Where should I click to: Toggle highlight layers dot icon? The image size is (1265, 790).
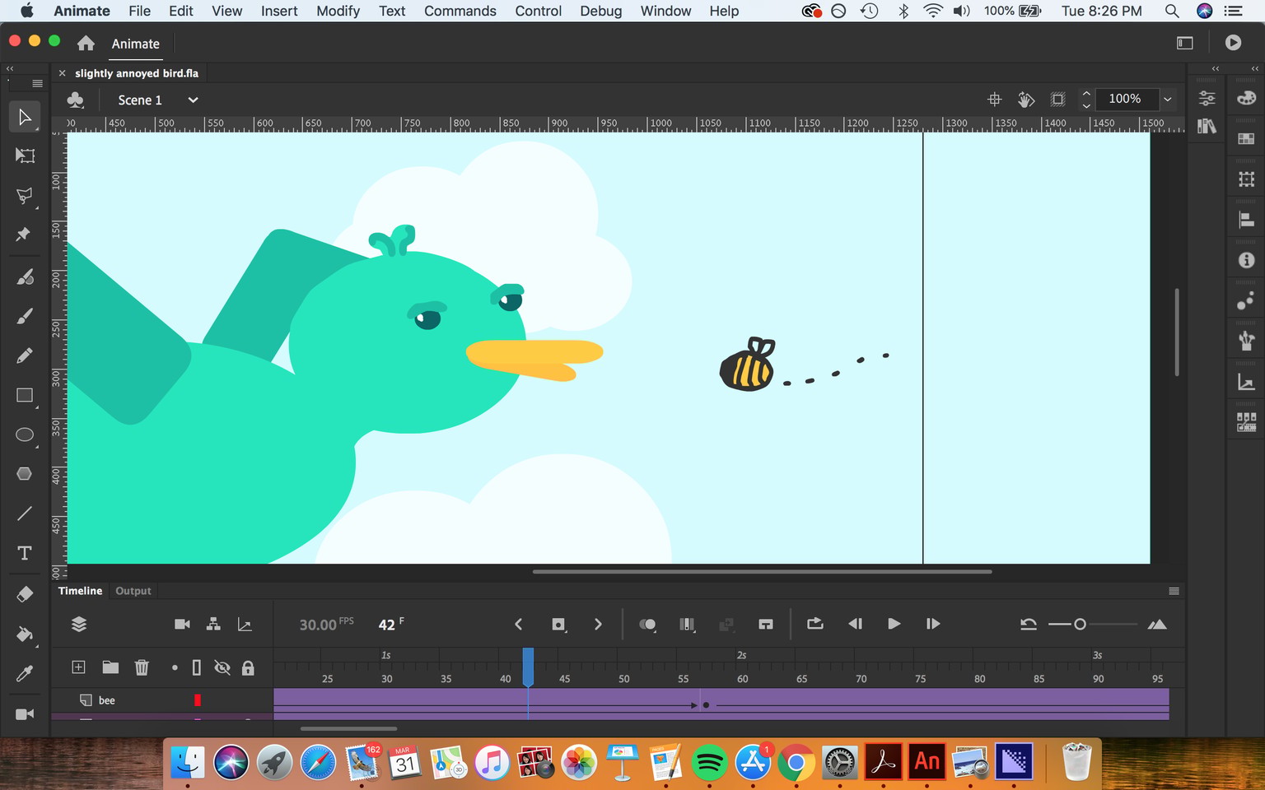[175, 667]
